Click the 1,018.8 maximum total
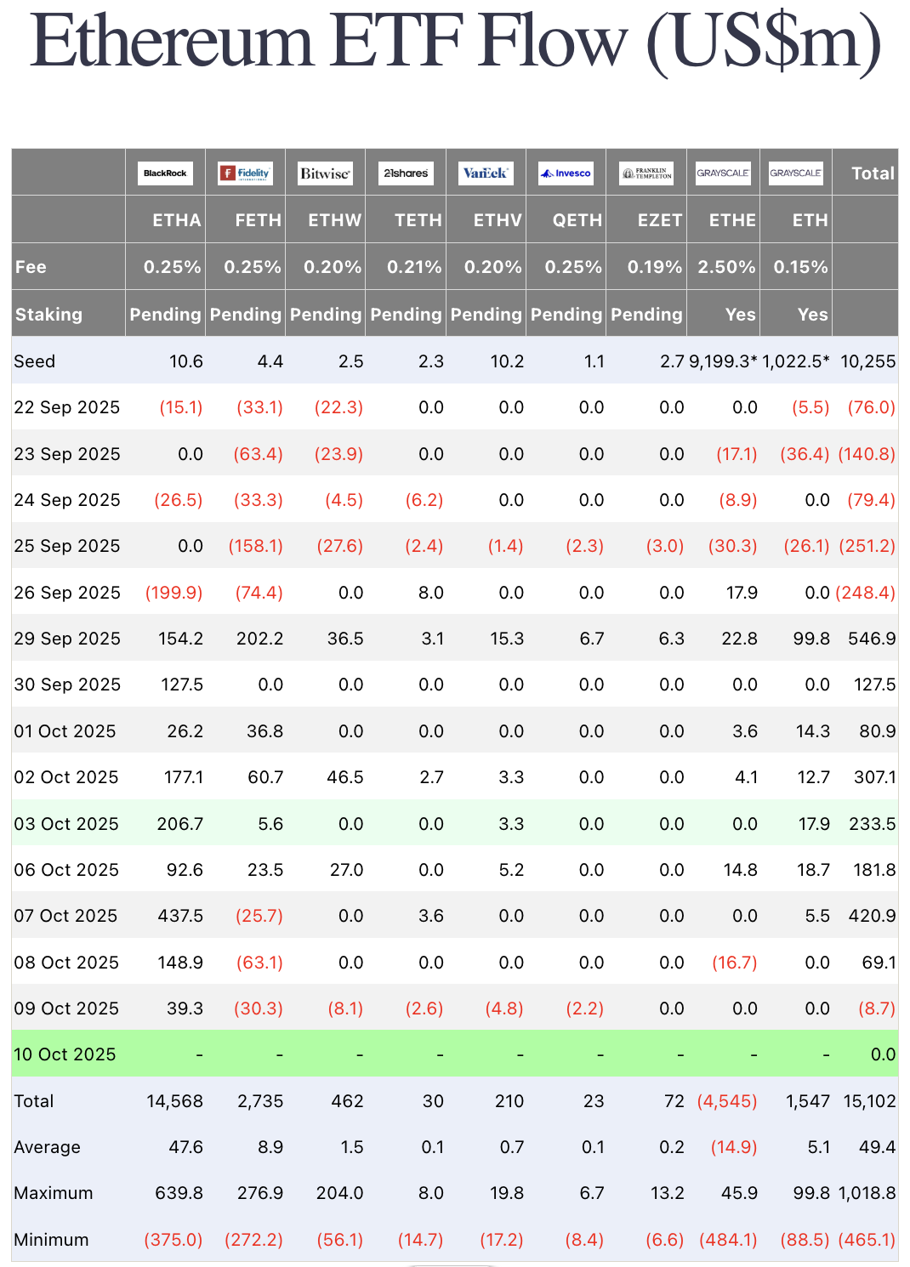 click(x=867, y=1193)
